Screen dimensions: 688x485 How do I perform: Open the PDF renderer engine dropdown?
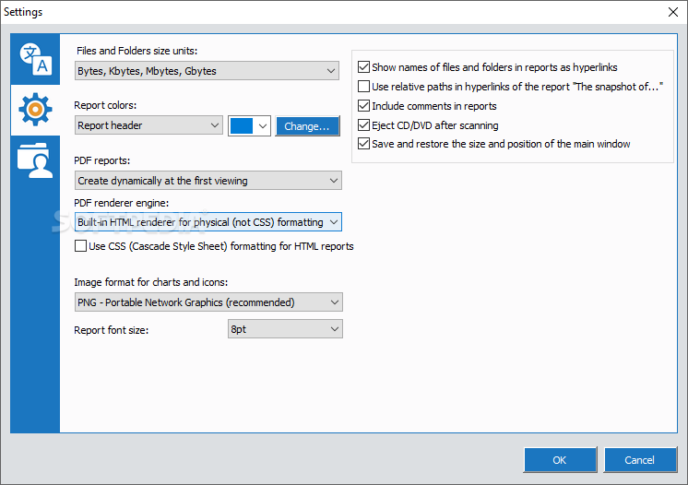[x=208, y=222]
